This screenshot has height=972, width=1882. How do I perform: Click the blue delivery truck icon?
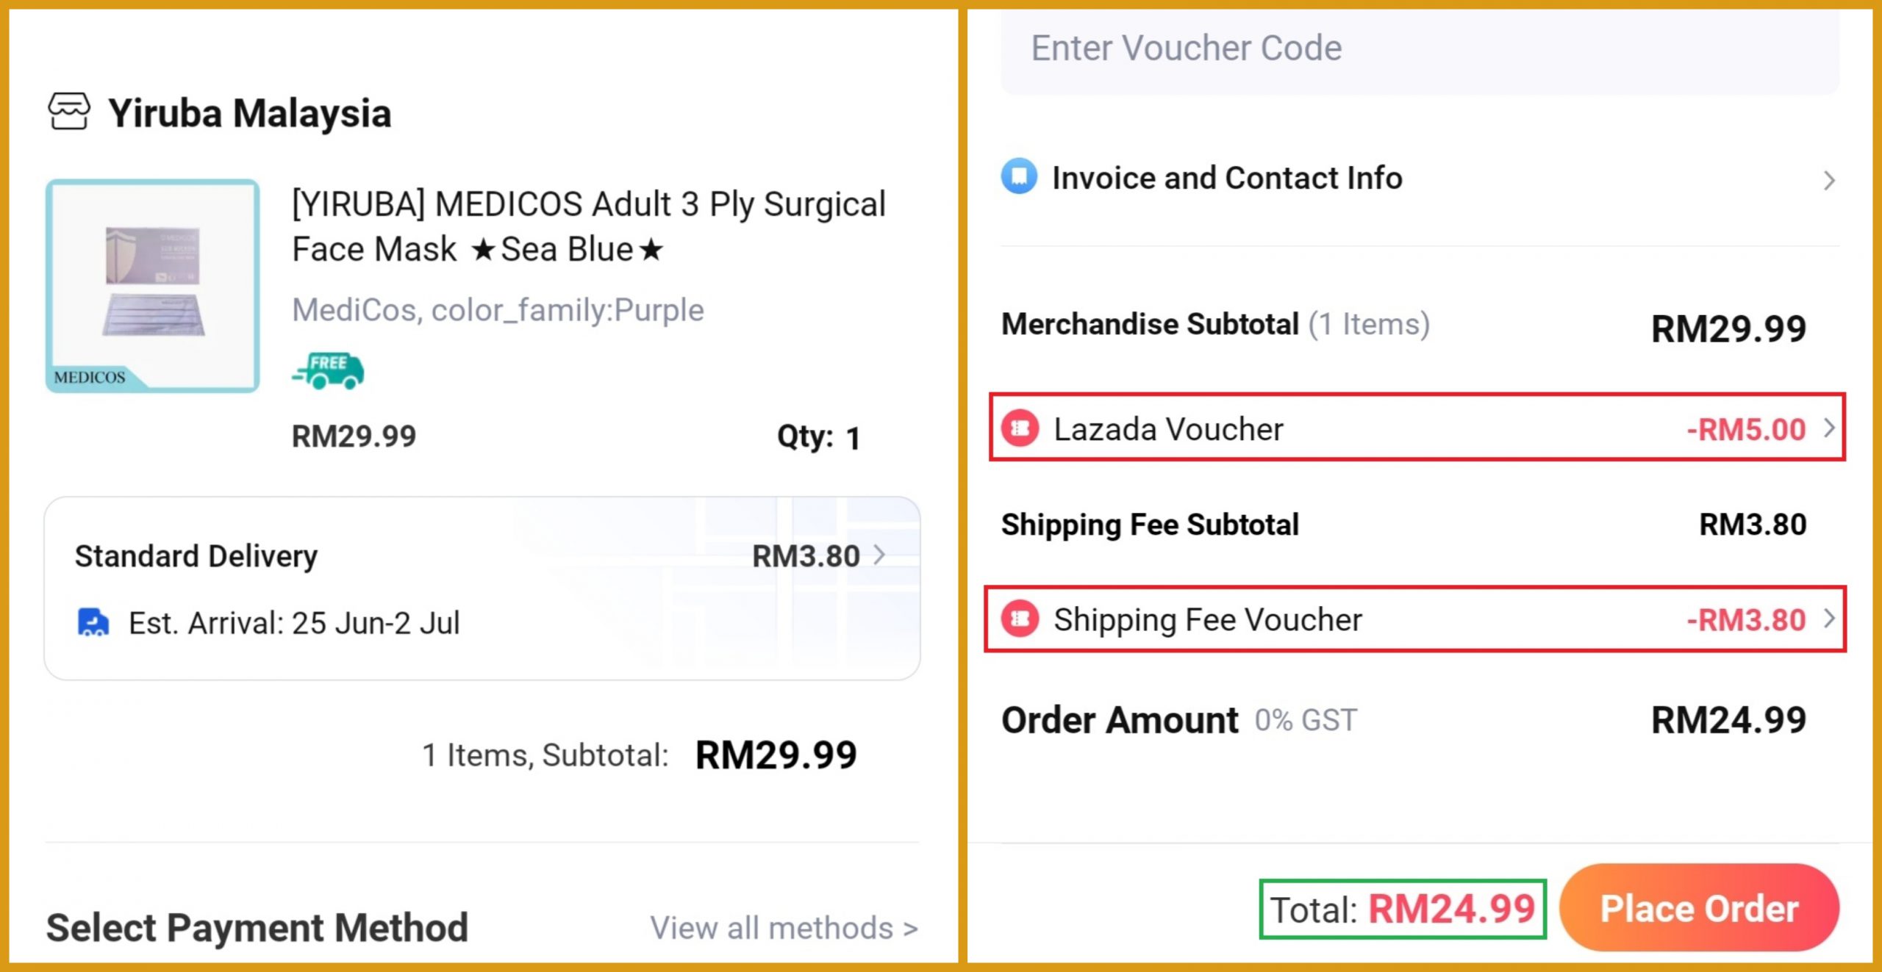tap(93, 622)
